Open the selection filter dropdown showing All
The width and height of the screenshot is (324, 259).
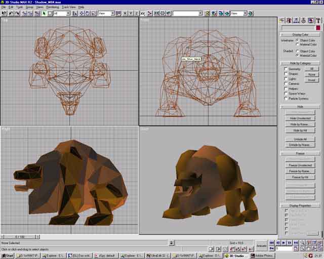pyautogui.click(x=62, y=13)
